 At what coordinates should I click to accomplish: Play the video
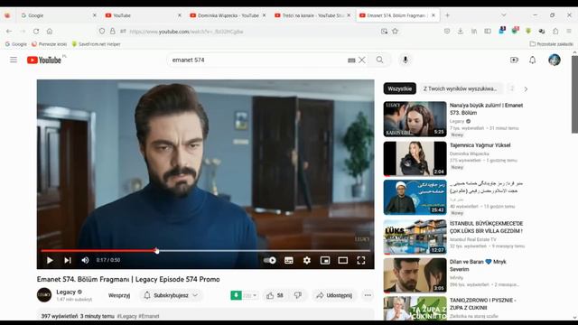pos(50,260)
